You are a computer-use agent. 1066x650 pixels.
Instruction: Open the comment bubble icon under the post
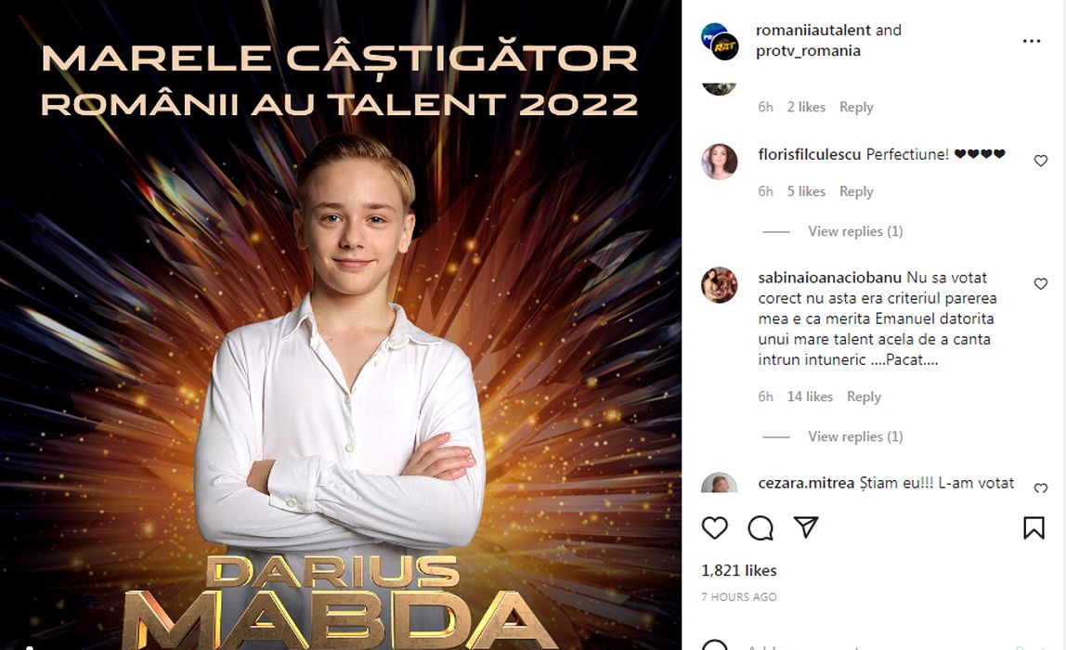[760, 528]
